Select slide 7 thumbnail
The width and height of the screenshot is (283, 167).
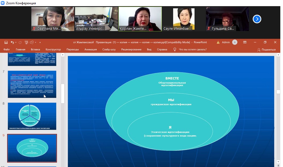coord(32,84)
